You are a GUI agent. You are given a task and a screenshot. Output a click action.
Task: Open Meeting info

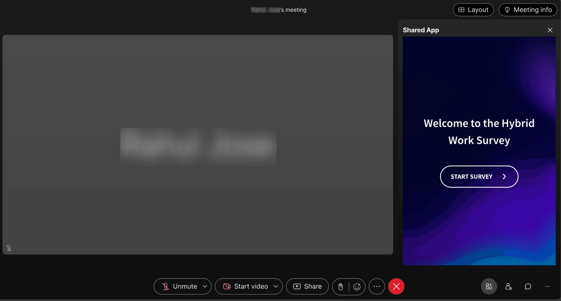click(528, 10)
